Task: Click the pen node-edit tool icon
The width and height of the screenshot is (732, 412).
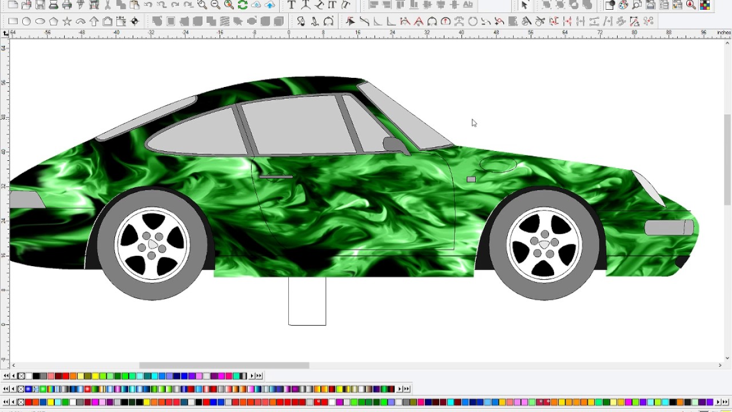Action: (x=300, y=21)
